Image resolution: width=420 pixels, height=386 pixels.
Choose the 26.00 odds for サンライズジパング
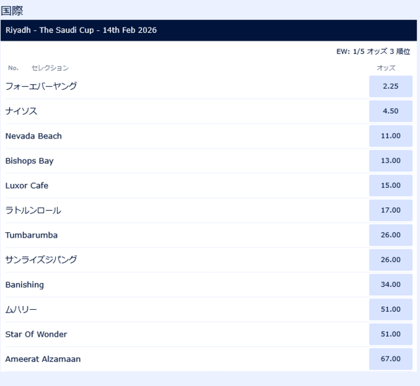pyautogui.click(x=390, y=260)
